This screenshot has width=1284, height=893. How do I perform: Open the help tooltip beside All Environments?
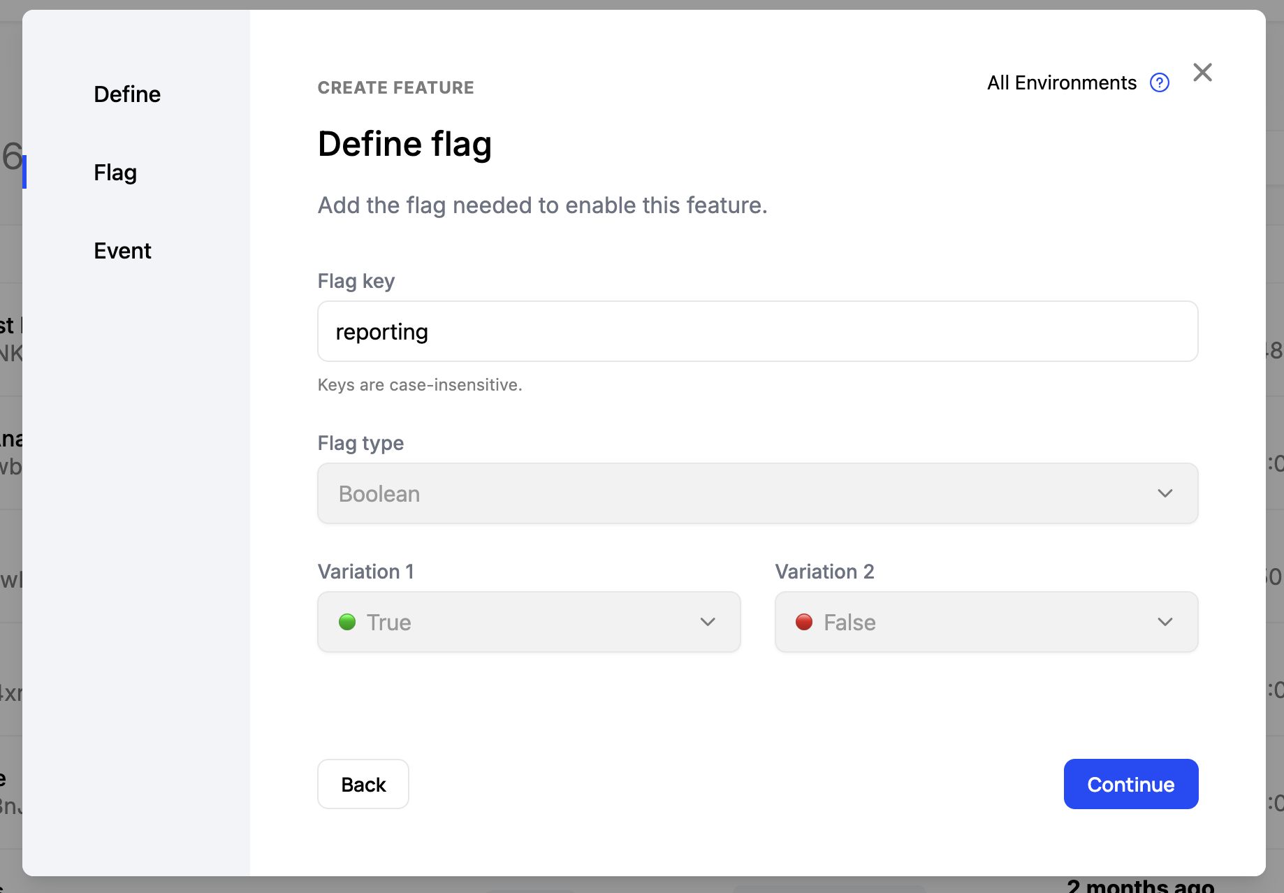point(1160,82)
